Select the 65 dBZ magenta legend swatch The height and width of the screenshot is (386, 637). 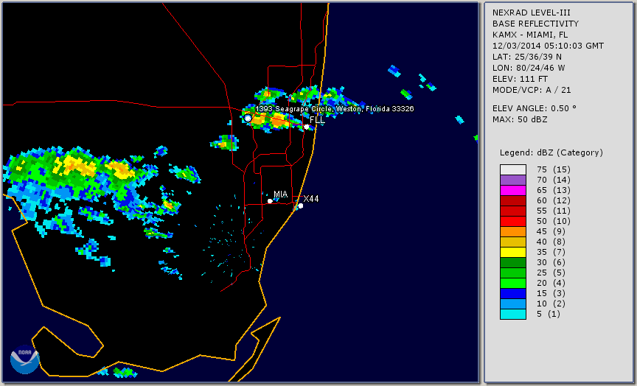(x=513, y=190)
